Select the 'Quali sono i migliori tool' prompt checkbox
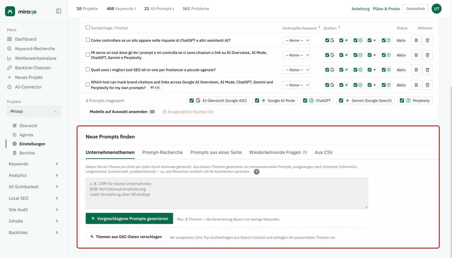 pos(88,69)
